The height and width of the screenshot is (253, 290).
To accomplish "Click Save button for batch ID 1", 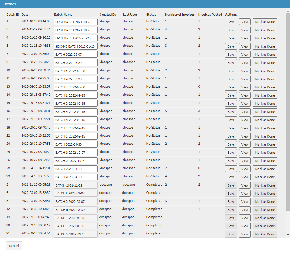I will tap(231, 22).
